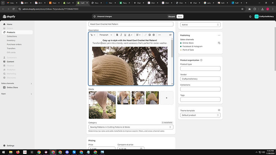
Task: Open the more formatting options ellipsis
Action: 159,35
